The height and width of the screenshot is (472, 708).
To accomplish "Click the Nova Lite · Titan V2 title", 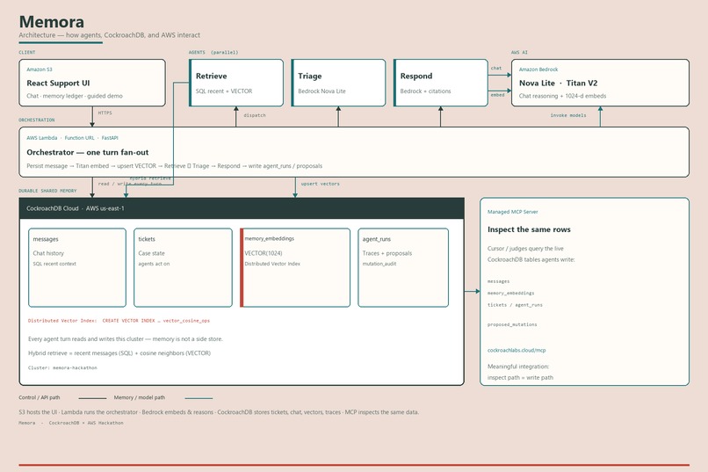I will pos(558,84).
